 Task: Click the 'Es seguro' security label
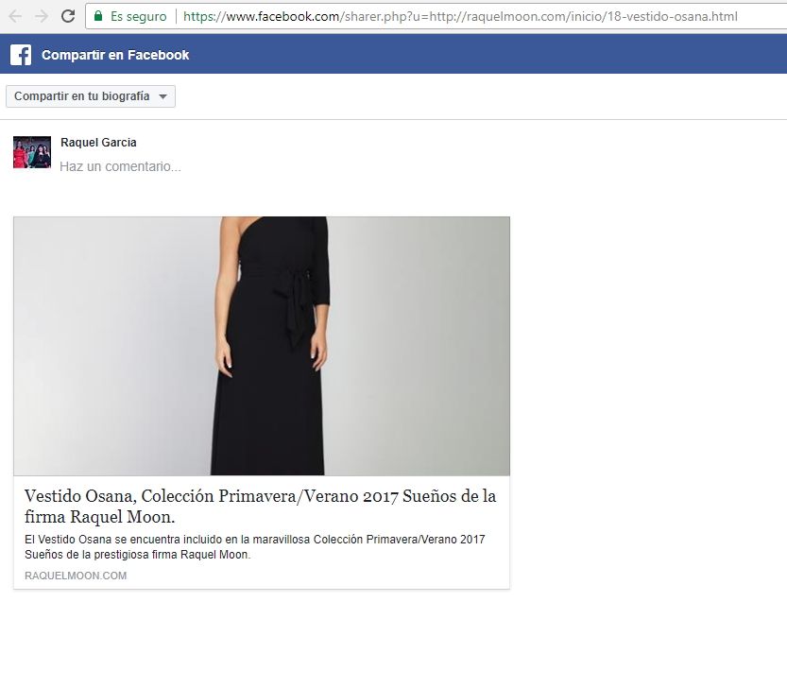(x=139, y=17)
